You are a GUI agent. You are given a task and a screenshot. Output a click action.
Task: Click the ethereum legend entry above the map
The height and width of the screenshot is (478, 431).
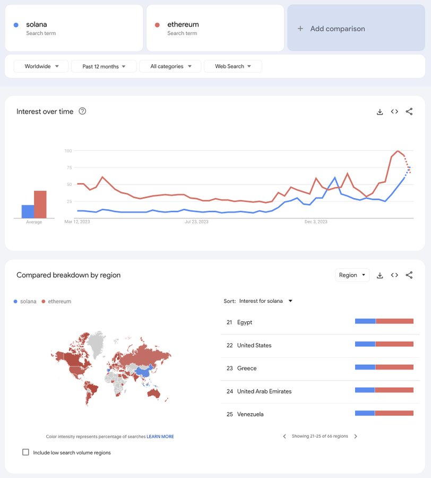click(56, 302)
